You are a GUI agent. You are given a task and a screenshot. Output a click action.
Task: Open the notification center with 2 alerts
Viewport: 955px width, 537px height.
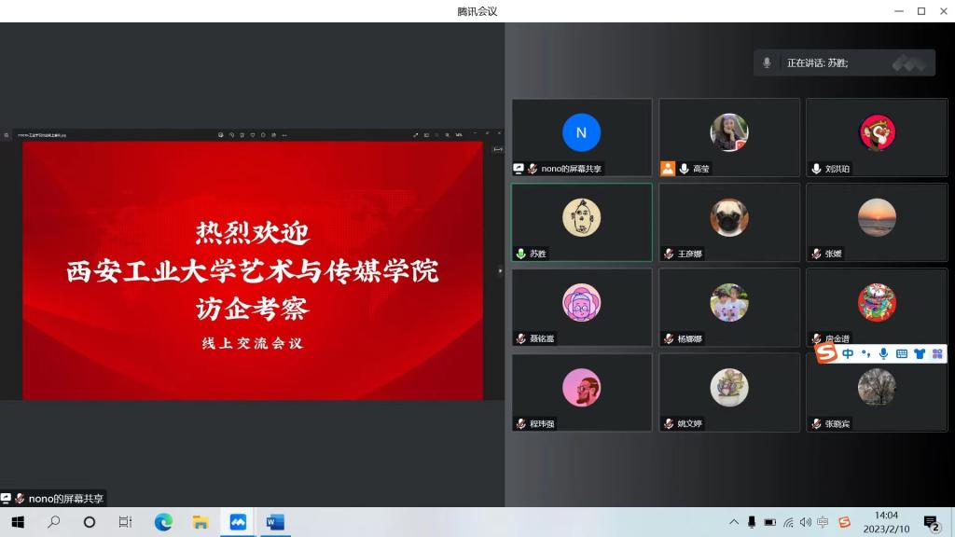point(931,522)
